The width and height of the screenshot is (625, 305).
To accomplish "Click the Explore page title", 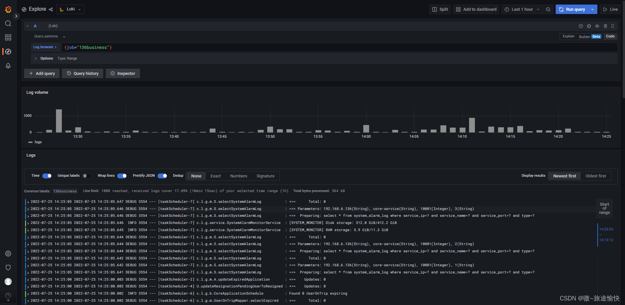I will (37, 9).
